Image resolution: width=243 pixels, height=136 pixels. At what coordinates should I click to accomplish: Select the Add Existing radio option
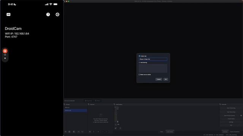click(139, 62)
